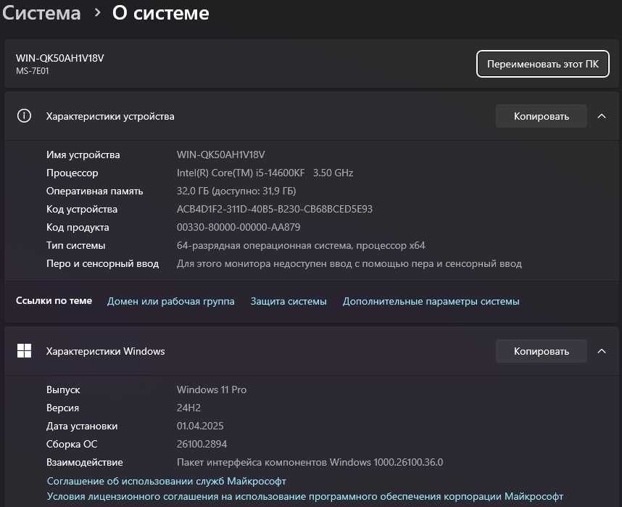Select the pen and touch input value

click(349, 264)
